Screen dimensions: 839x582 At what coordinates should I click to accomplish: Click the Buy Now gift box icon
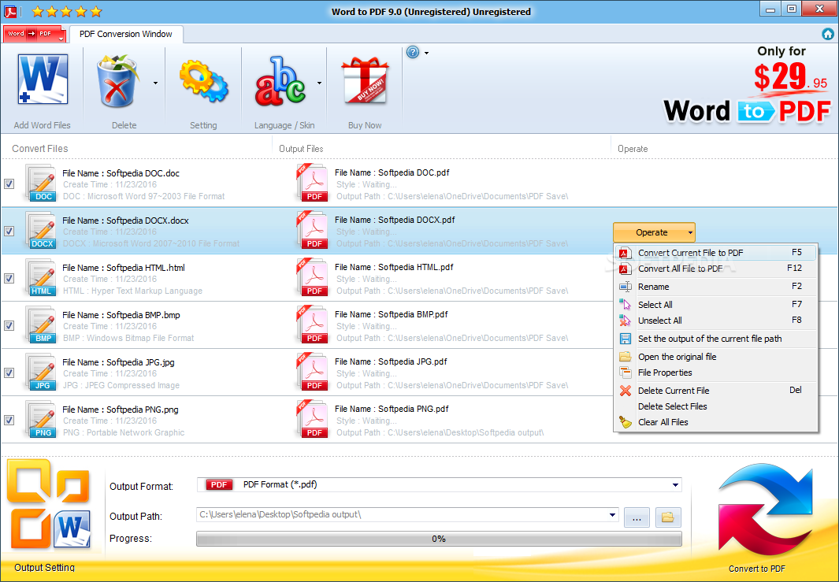(365, 81)
